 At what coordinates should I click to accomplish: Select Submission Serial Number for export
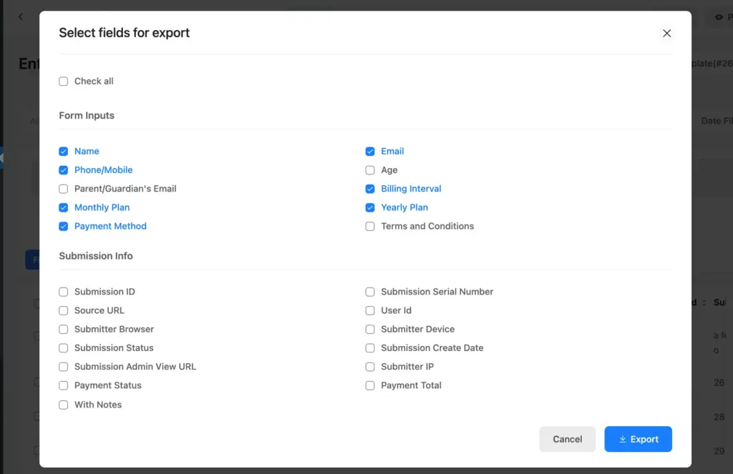[369, 292]
